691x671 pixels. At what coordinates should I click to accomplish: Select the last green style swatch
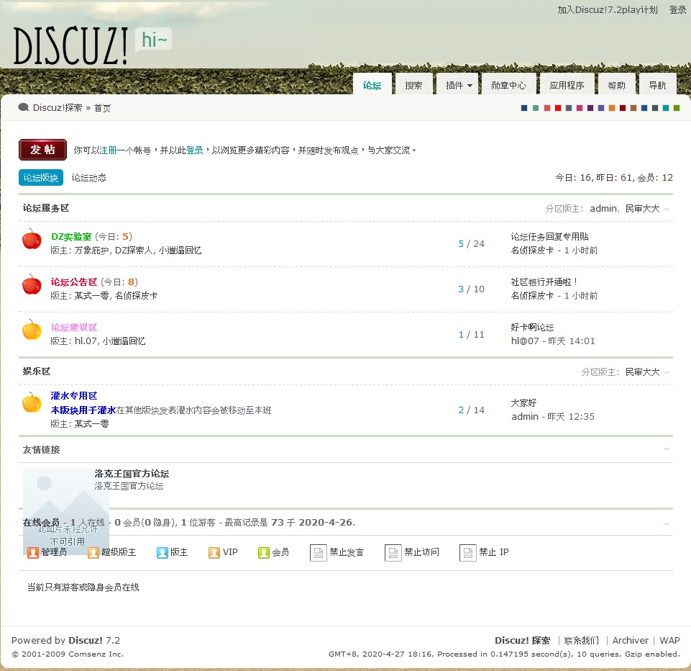point(677,108)
